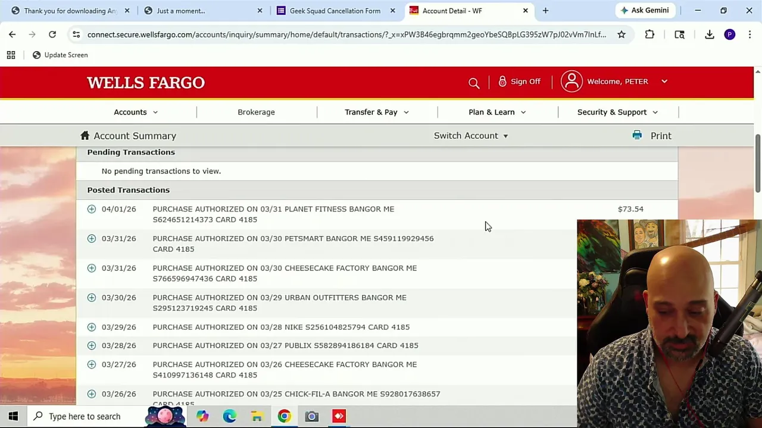Open the Welcome, PETER dropdown
This screenshot has height=428, width=762.
pyautogui.click(x=627, y=81)
